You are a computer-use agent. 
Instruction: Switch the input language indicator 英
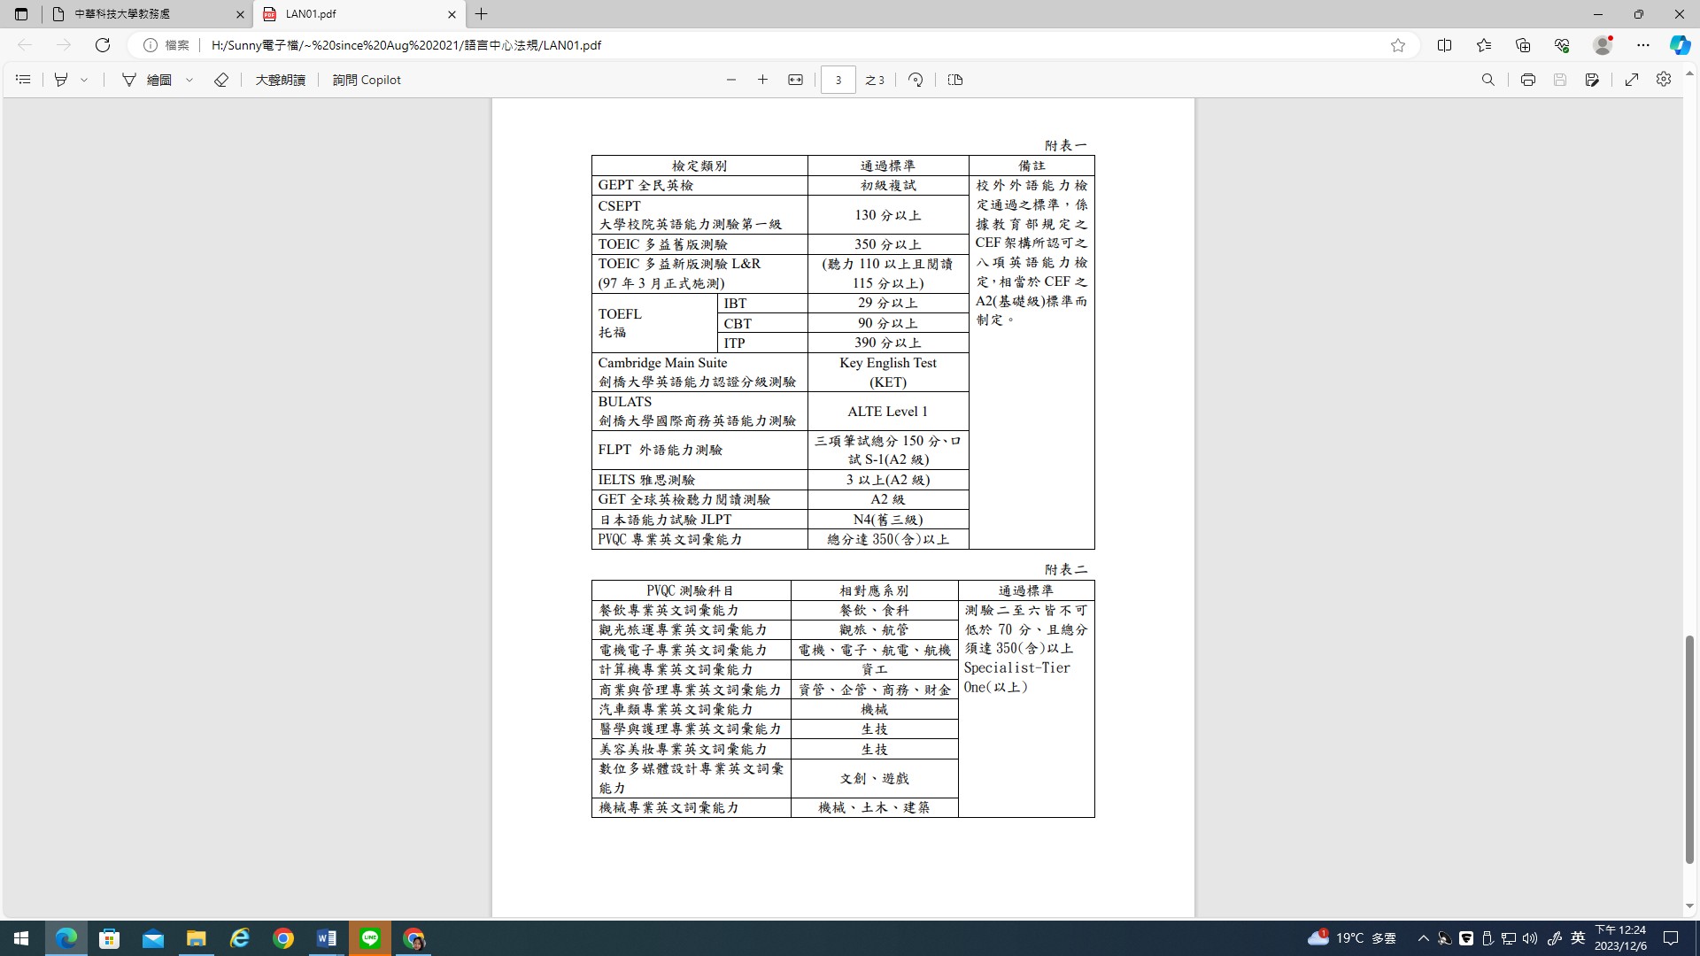click(1577, 938)
